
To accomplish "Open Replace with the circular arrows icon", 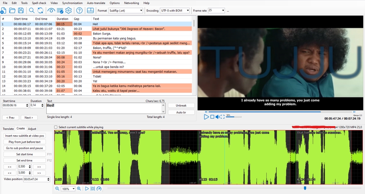I will [40, 11].
